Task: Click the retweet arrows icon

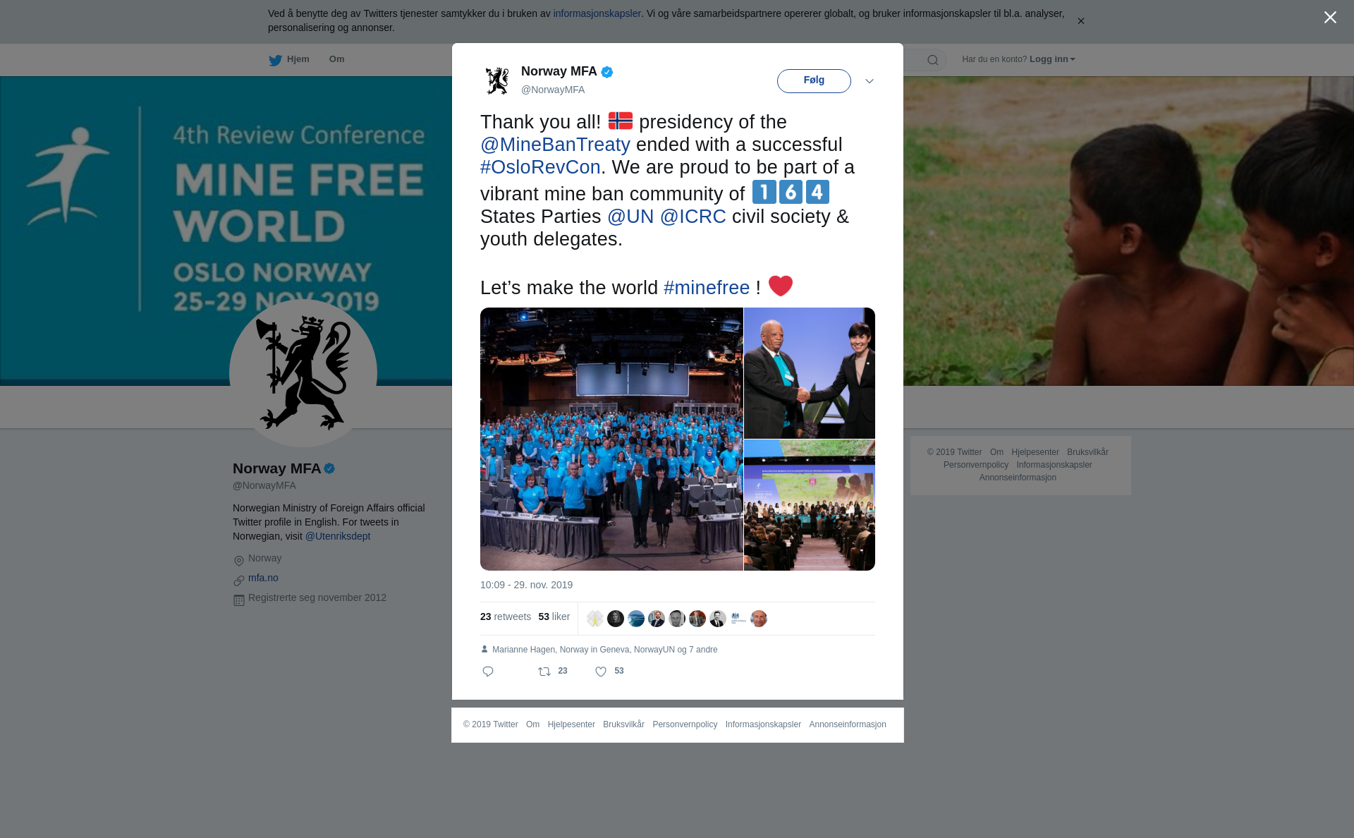Action: [544, 672]
